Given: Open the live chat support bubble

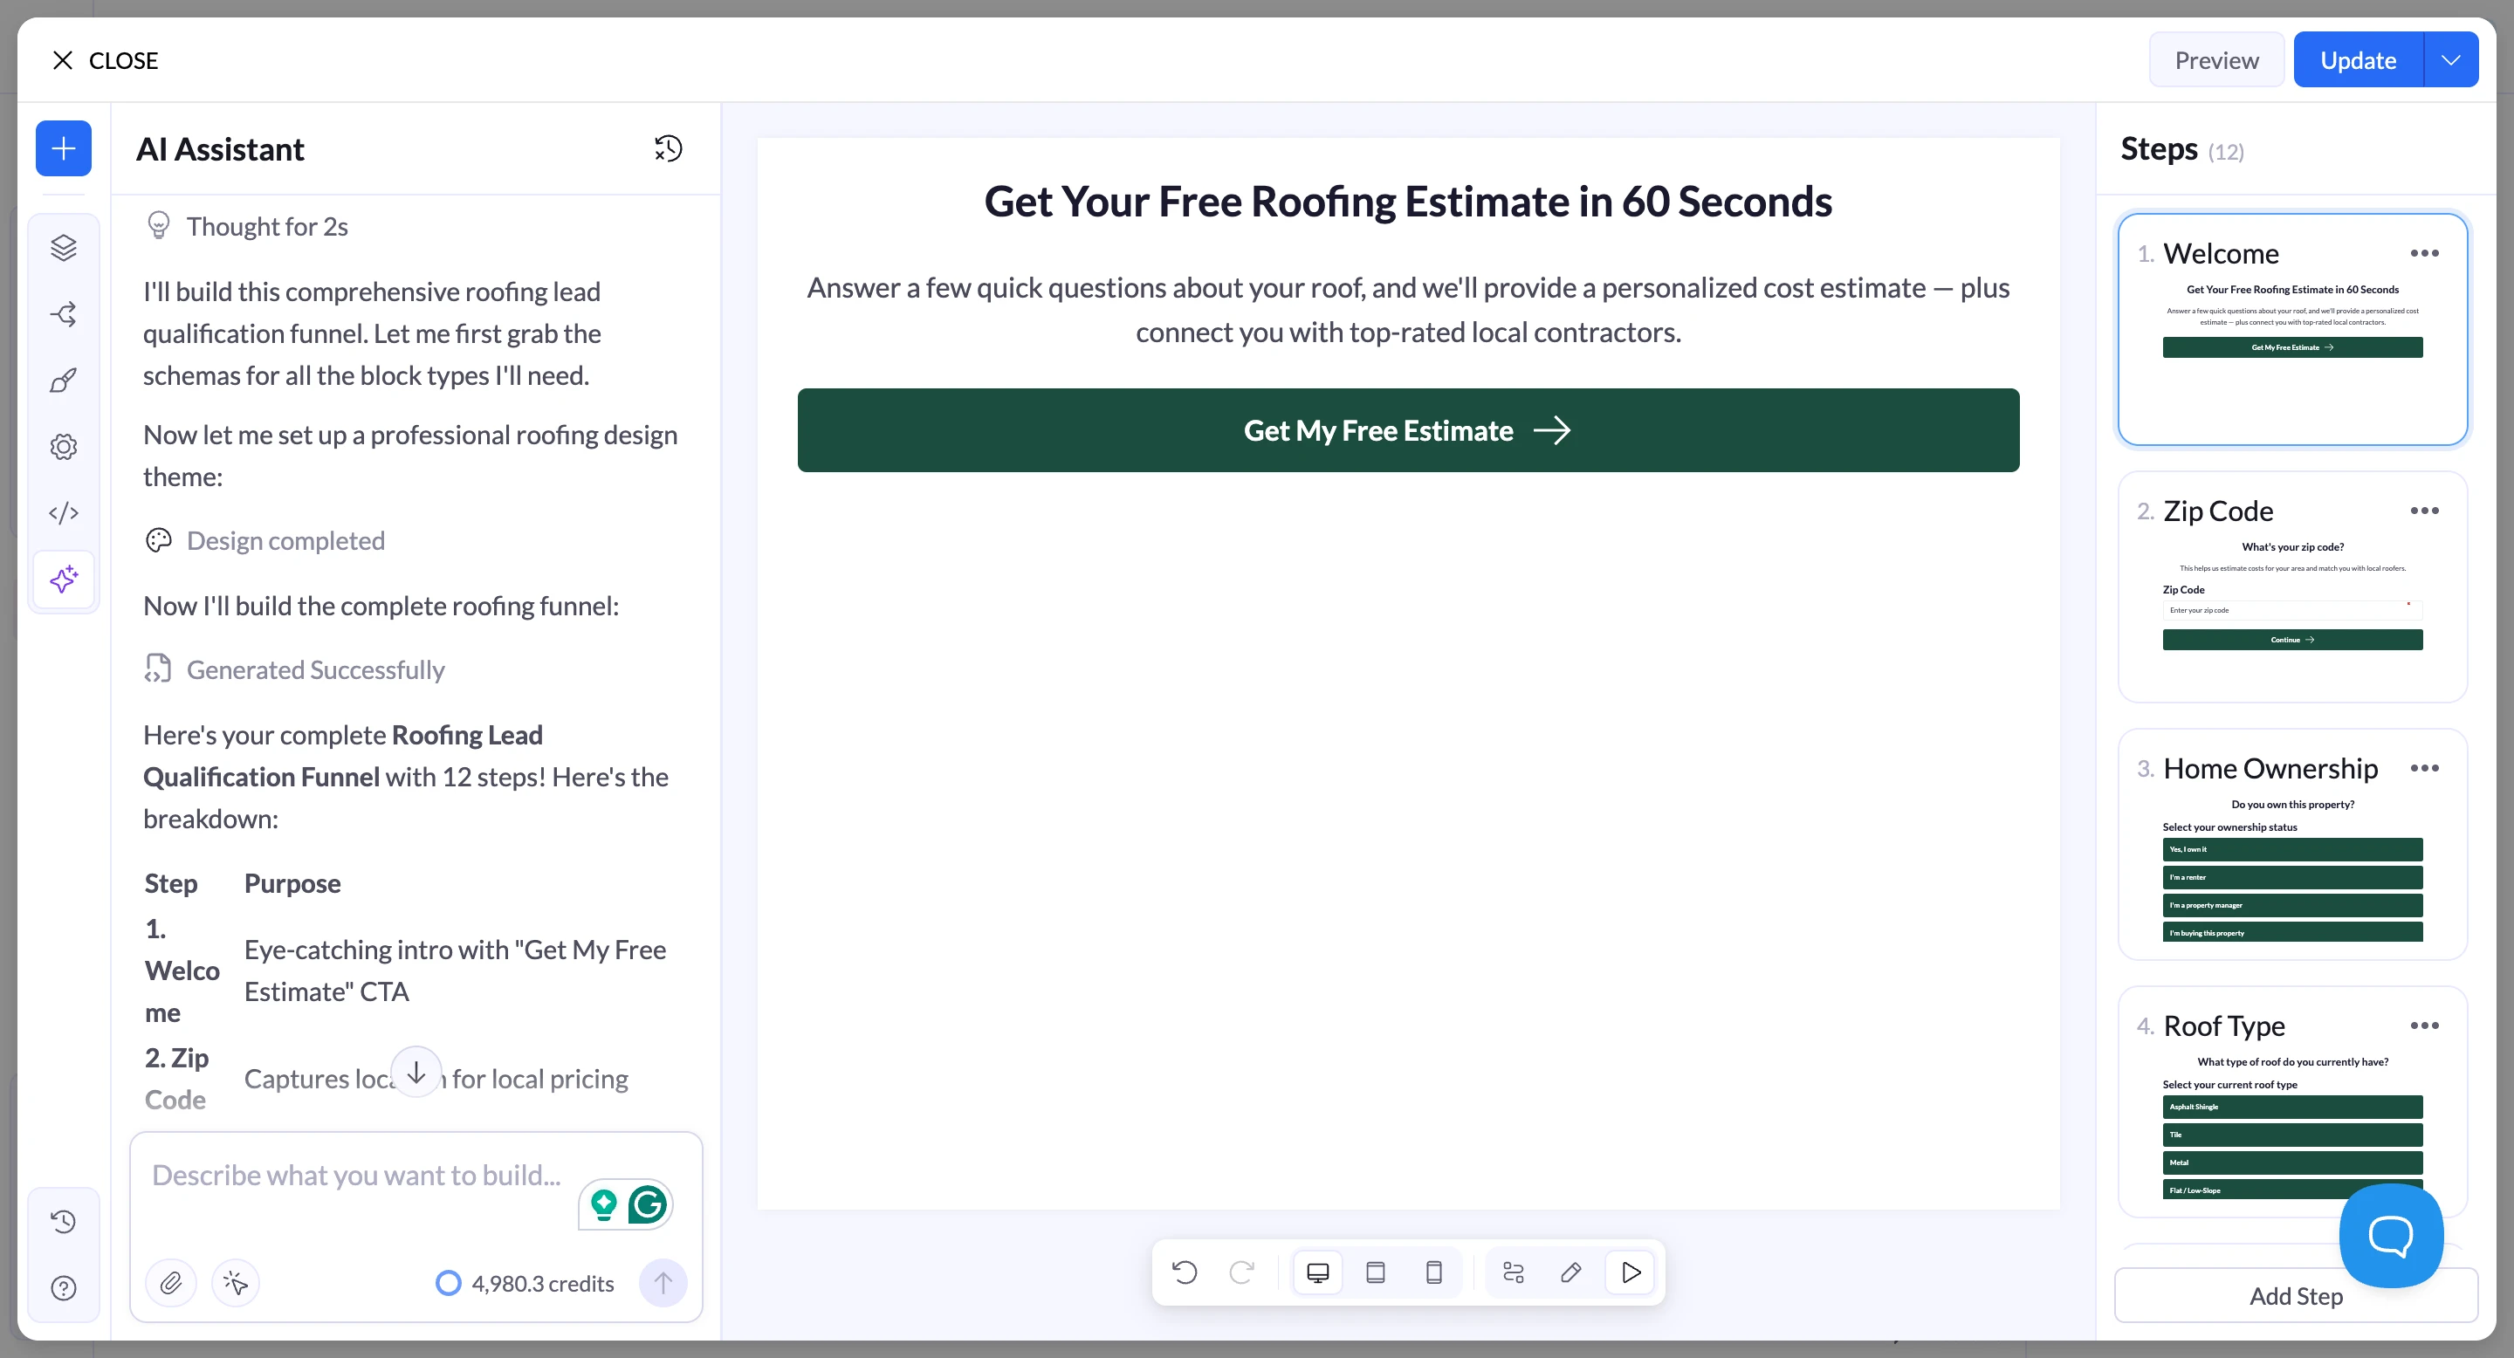Looking at the screenshot, I should (2391, 1236).
